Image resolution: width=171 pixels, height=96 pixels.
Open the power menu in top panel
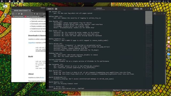tap(168, 1)
